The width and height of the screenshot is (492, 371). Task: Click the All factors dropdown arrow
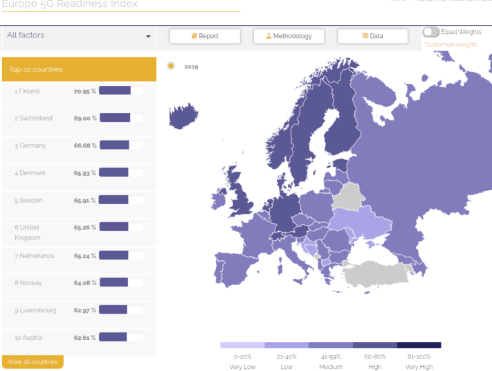148,37
